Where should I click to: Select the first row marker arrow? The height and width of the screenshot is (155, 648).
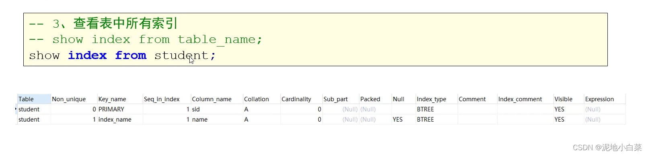tap(16, 109)
